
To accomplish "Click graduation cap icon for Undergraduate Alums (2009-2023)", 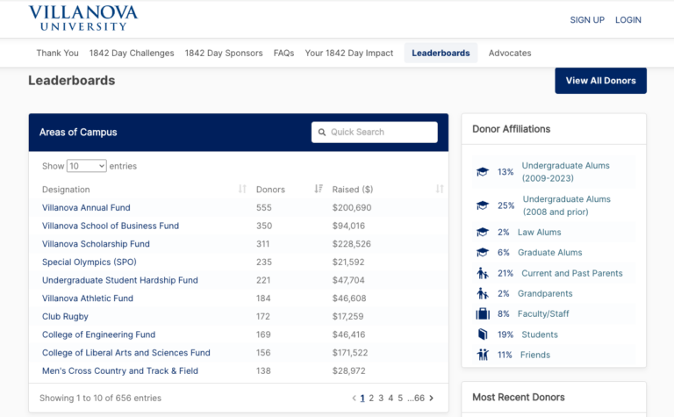I will click(483, 172).
